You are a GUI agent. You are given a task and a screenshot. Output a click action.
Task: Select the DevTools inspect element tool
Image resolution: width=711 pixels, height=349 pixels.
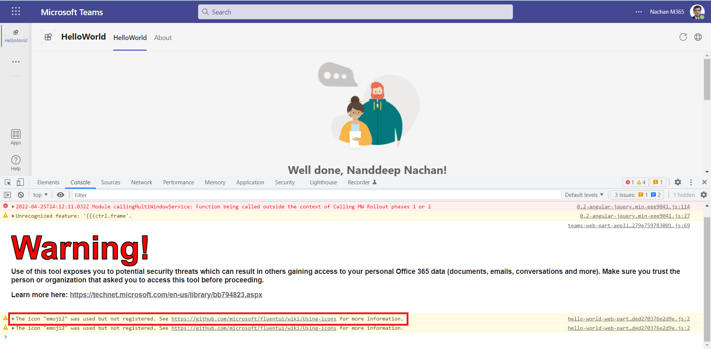pos(8,182)
